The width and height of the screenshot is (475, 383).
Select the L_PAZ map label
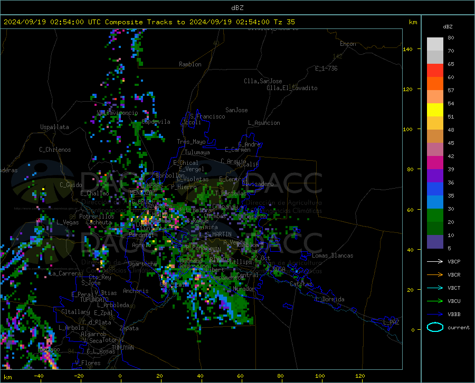tap(391, 322)
